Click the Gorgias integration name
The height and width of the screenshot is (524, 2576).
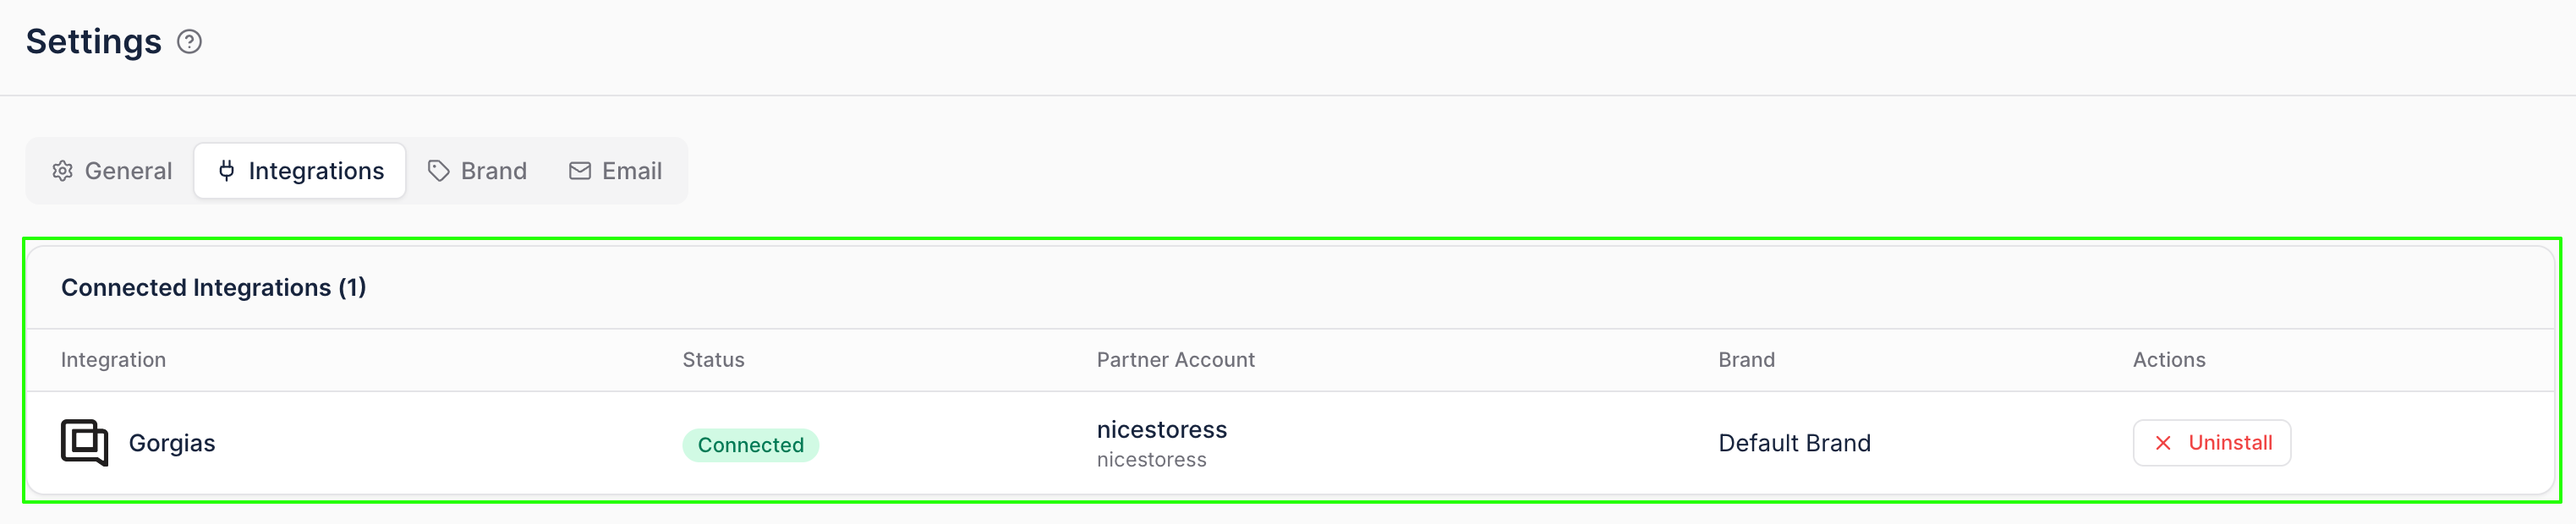[172, 443]
